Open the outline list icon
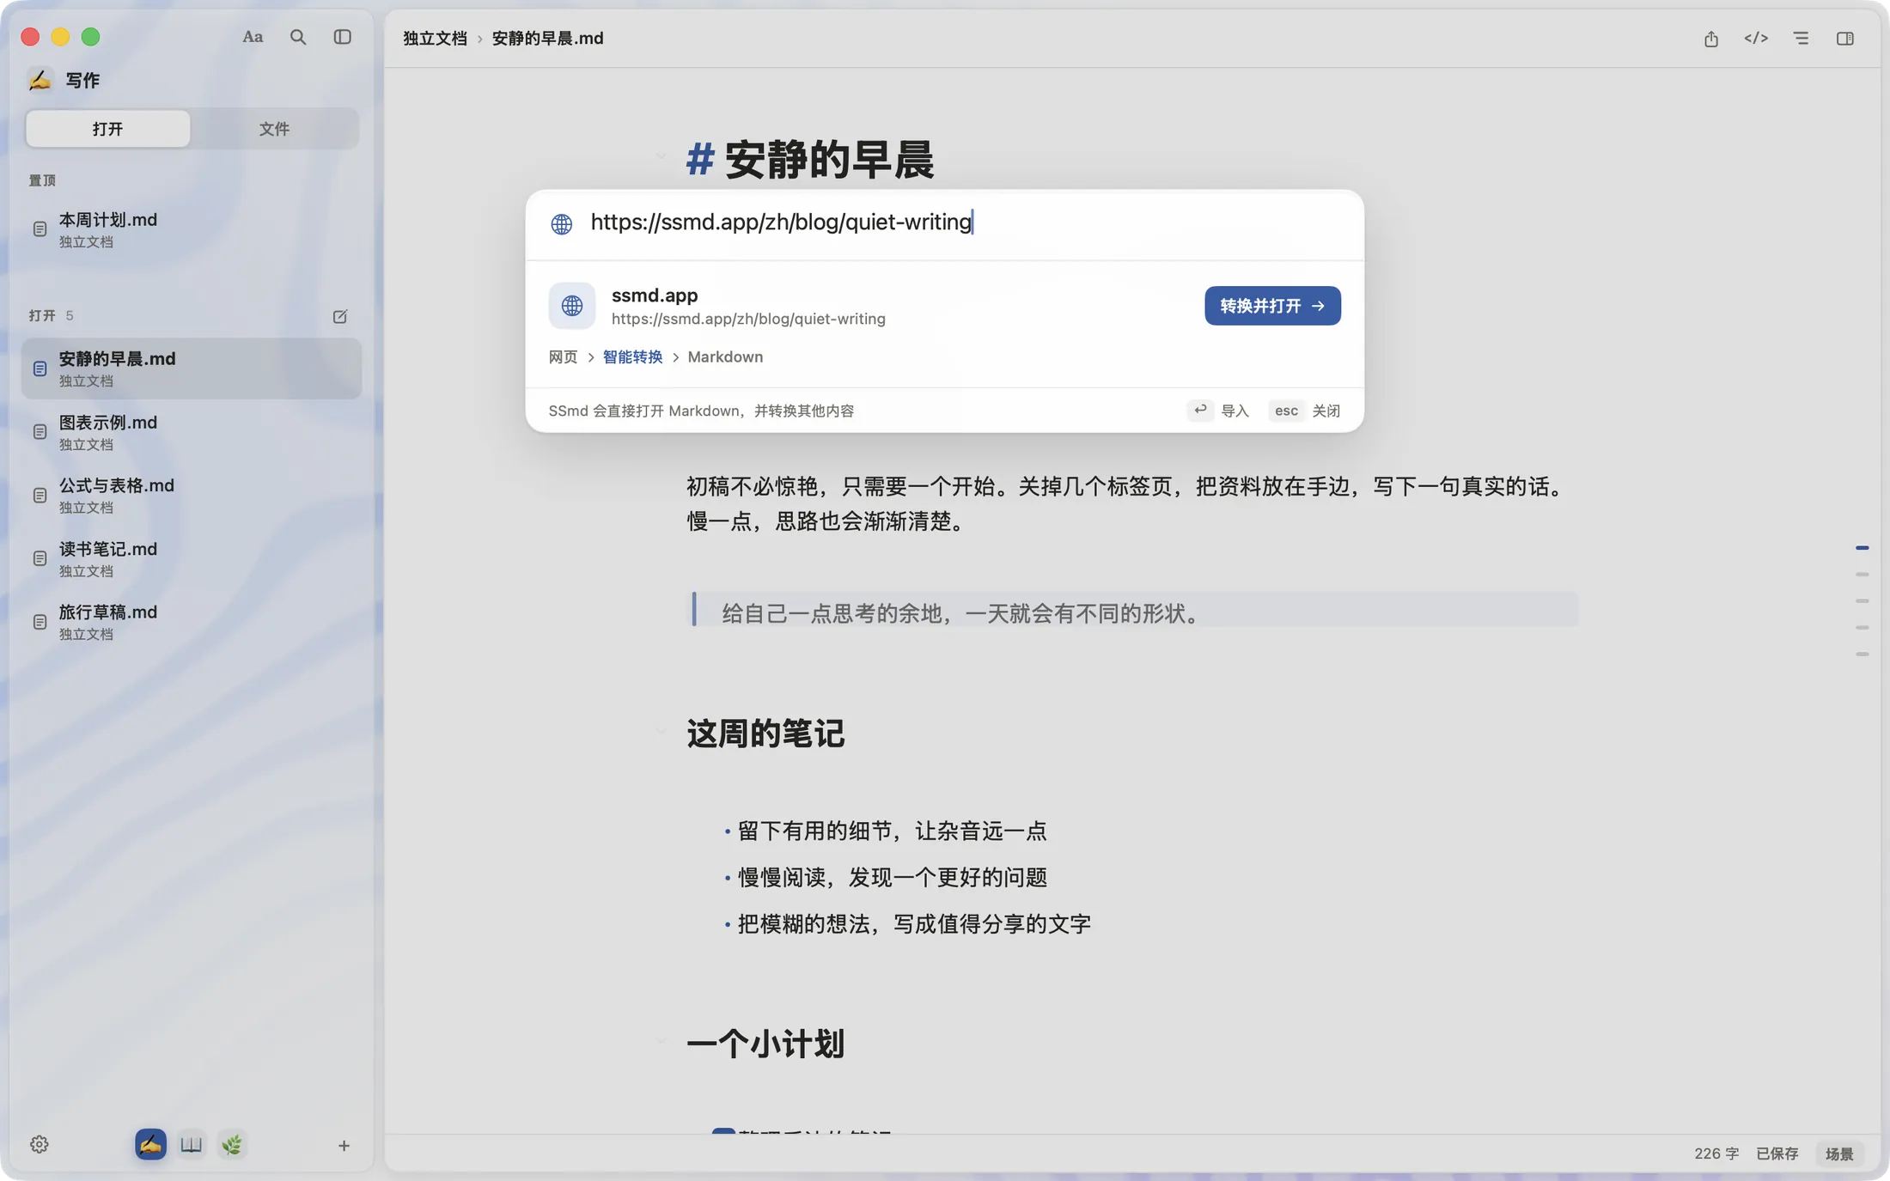The image size is (1890, 1181). click(x=1801, y=39)
